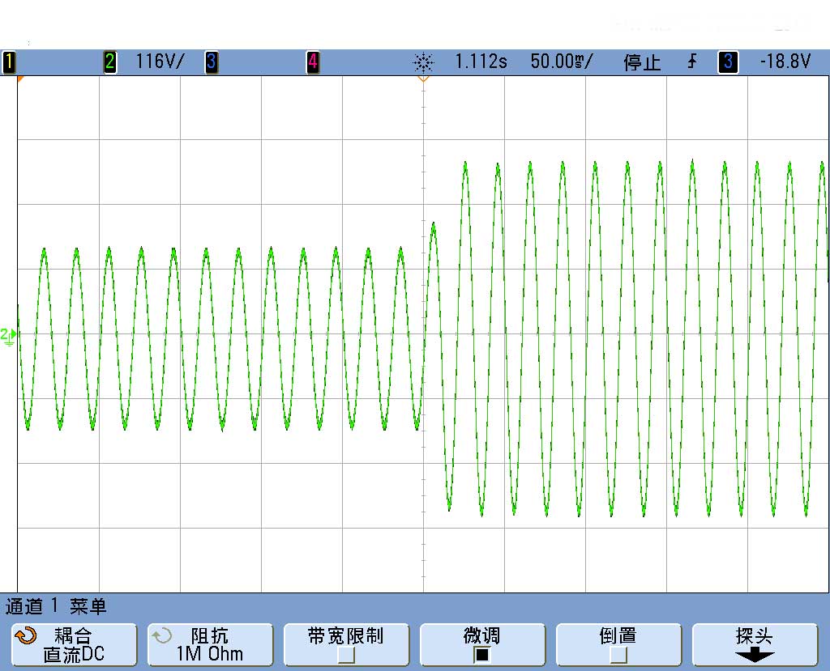
Task: Select the channel 1 indicator in the status bar
Action: pos(9,62)
